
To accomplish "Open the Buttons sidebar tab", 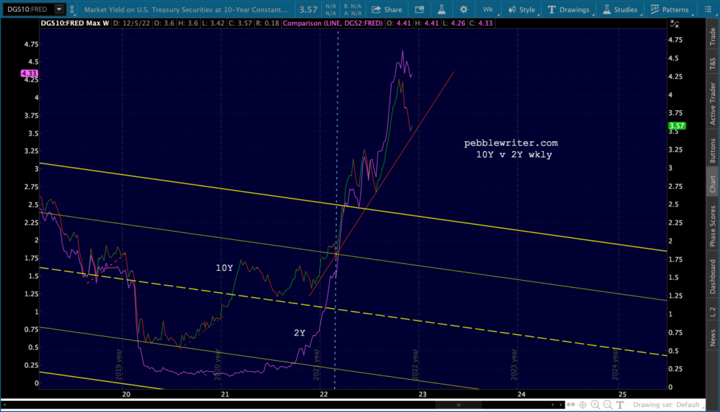I will tap(713, 150).
